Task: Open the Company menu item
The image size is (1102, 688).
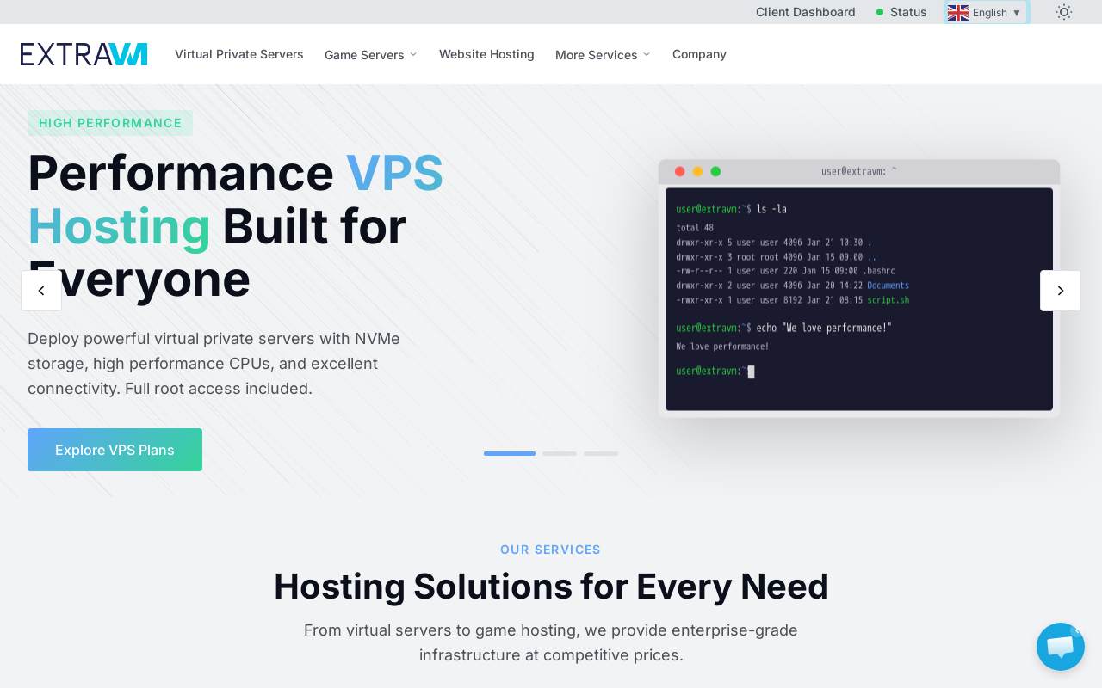Action: click(x=699, y=54)
